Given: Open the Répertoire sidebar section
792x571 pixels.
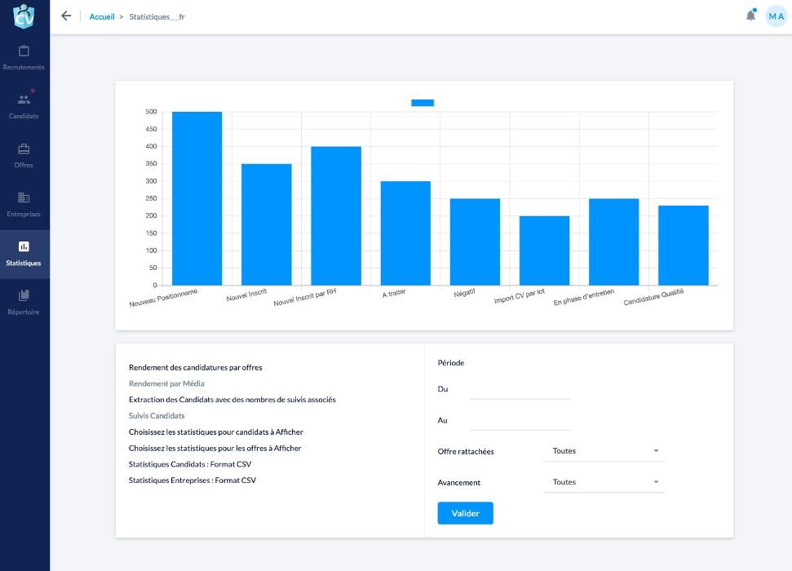Looking at the screenshot, I should [24, 302].
